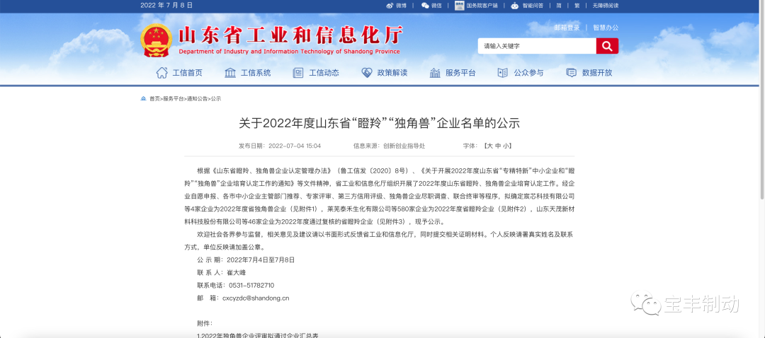This screenshot has width=765, height=338.
Task: Click the 国务院客户端 thumbnail icon
Action: point(460,5)
